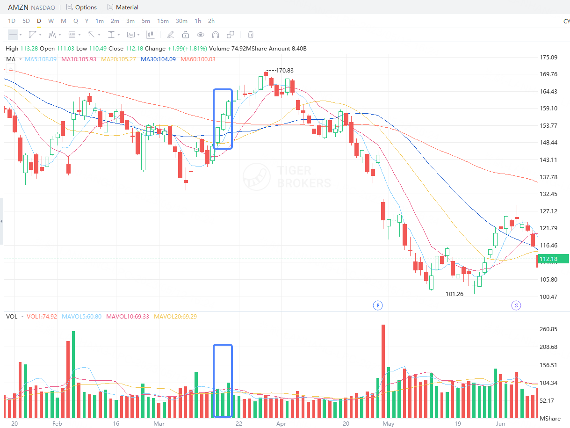
Task: Click the Material document icon
Action: [110, 7]
